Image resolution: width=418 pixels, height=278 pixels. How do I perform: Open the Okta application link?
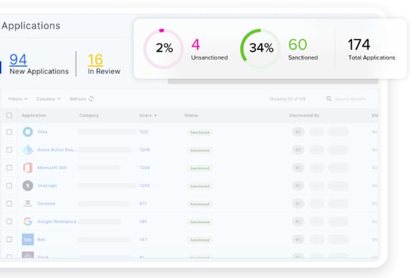(42, 131)
